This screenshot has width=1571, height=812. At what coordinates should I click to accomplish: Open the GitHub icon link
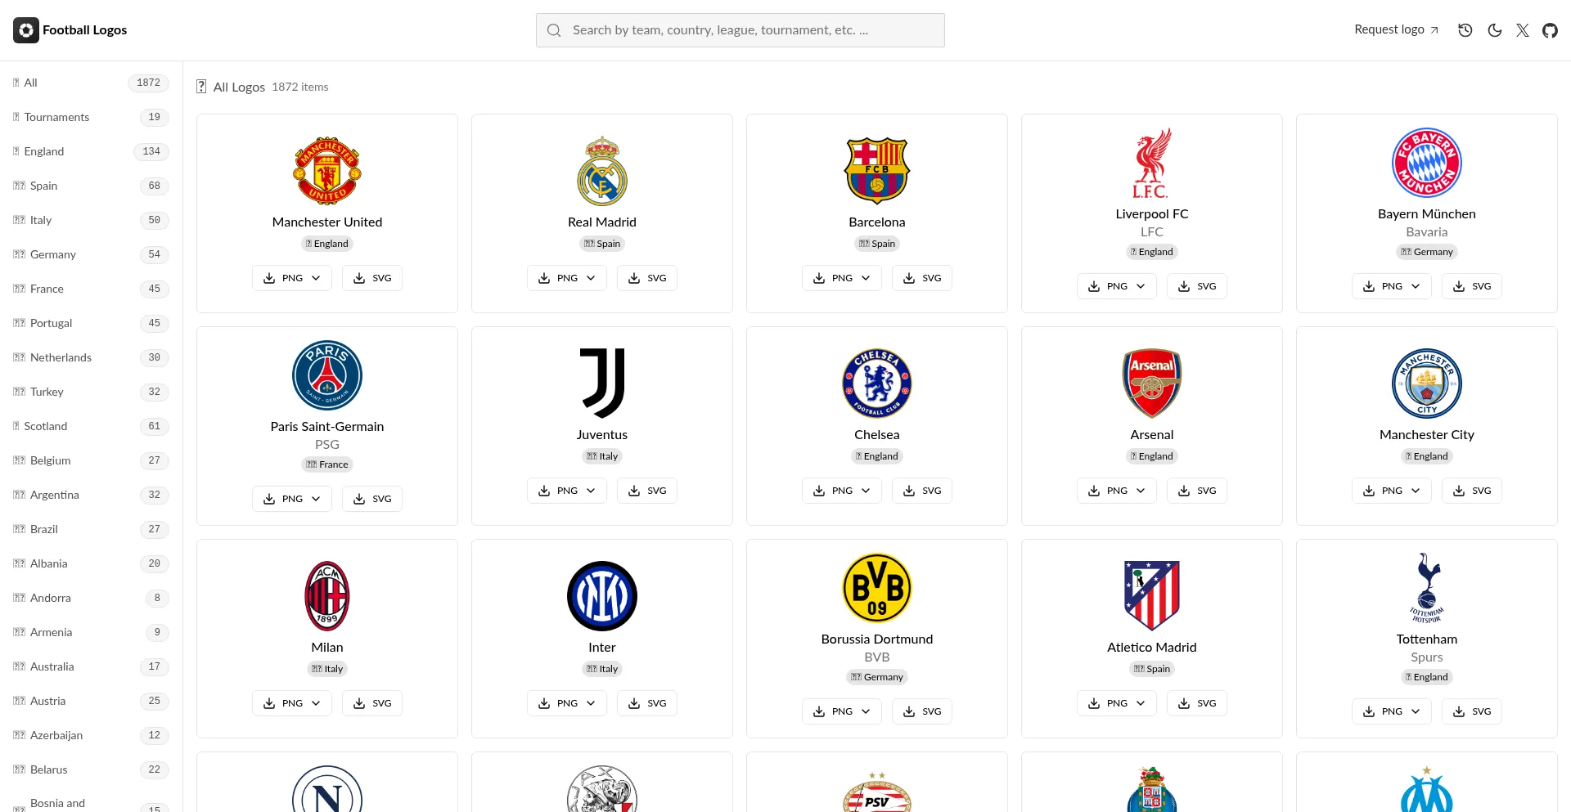click(x=1551, y=30)
